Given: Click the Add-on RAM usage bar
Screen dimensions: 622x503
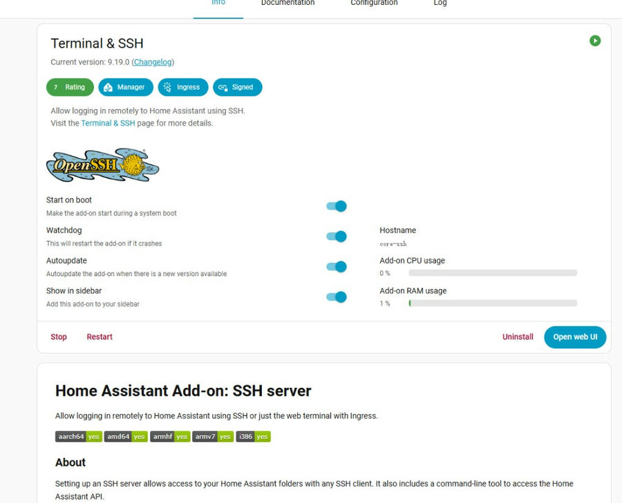Looking at the screenshot, I should tap(493, 303).
